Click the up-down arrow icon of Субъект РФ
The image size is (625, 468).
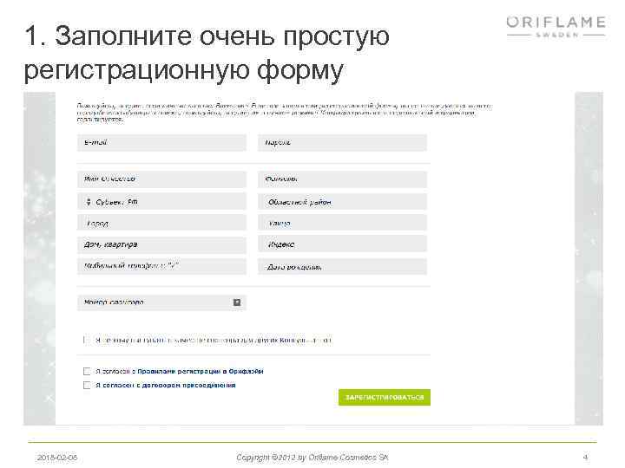89,202
